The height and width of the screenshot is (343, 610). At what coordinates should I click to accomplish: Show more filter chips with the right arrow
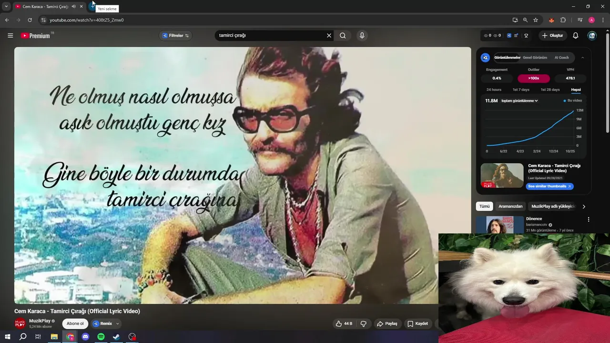click(x=584, y=206)
